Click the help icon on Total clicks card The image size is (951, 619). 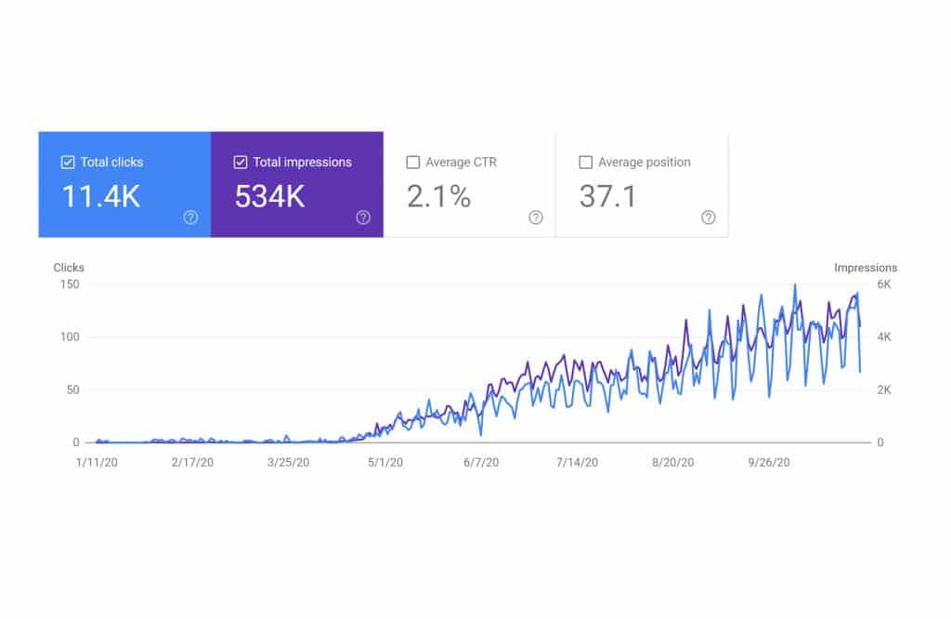click(189, 217)
